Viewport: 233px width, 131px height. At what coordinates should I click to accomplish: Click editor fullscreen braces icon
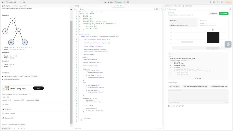click(x=159, y=9)
